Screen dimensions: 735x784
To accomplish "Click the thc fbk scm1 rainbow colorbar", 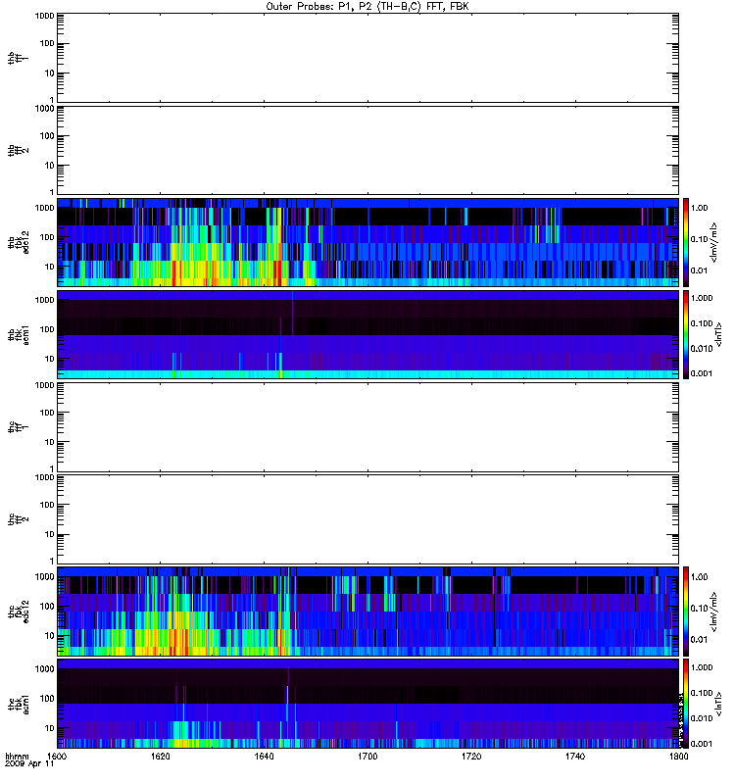I will click(686, 704).
